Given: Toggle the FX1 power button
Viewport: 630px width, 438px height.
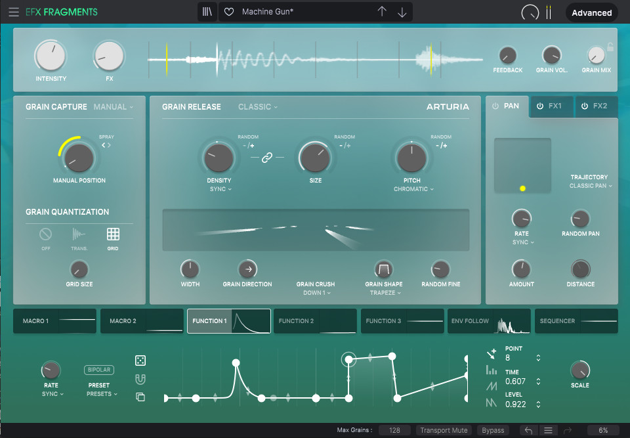Looking at the screenshot, I should tap(540, 106).
